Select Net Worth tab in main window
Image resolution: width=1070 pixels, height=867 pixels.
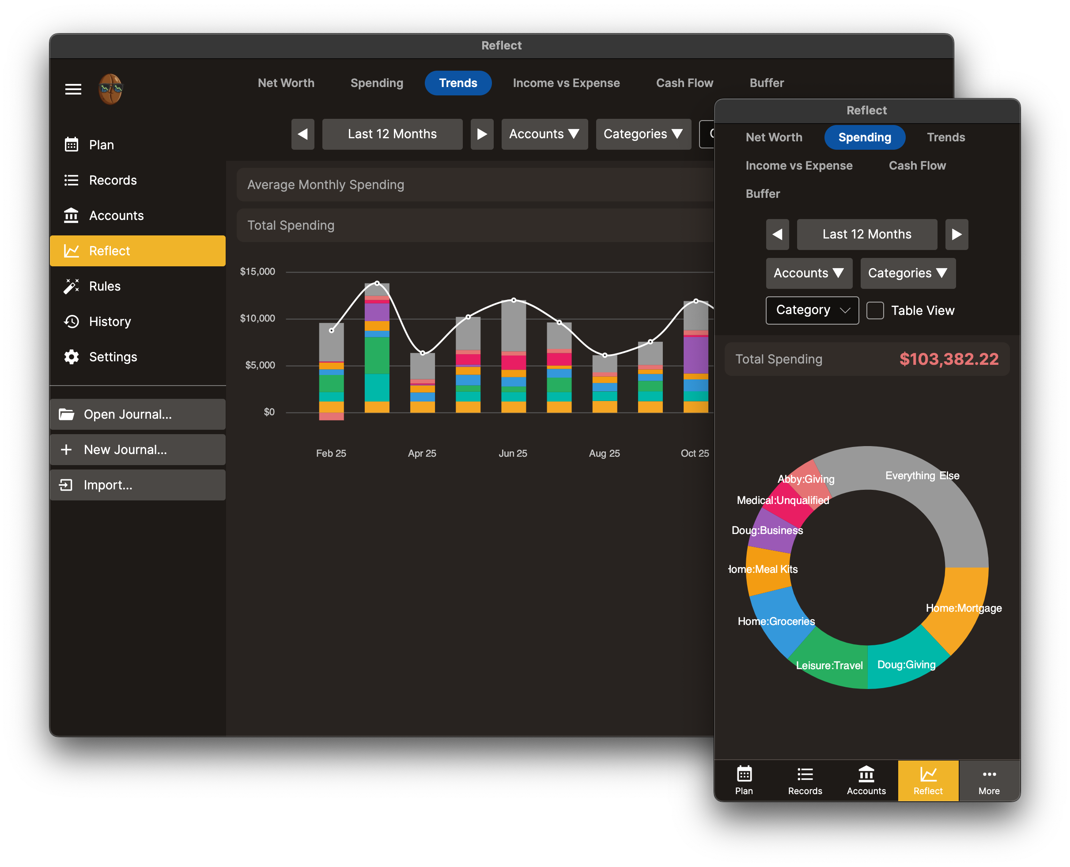click(x=286, y=83)
